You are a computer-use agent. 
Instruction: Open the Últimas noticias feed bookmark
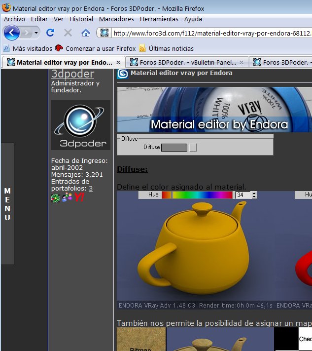click(x=166, y=48)
